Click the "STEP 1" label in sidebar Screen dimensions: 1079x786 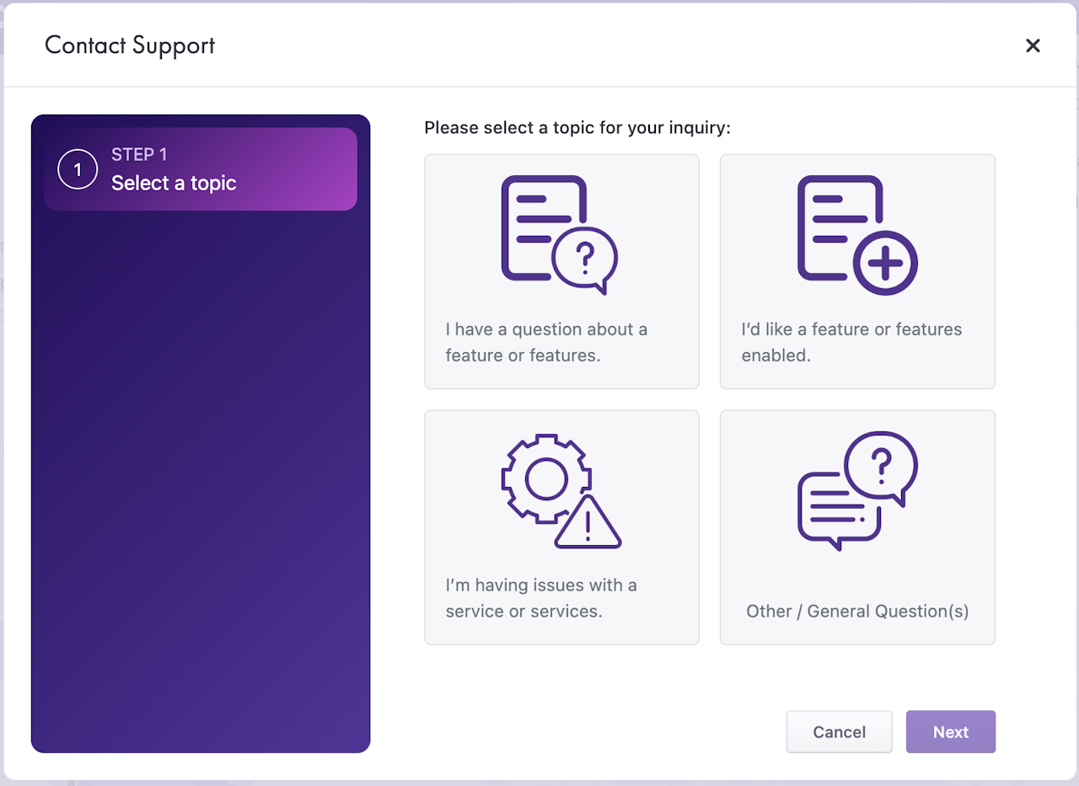(x=139, y=155)
